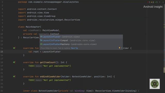Click line number 8 in gutter
This screenshot has height=93, width=165.
[2, 27]
